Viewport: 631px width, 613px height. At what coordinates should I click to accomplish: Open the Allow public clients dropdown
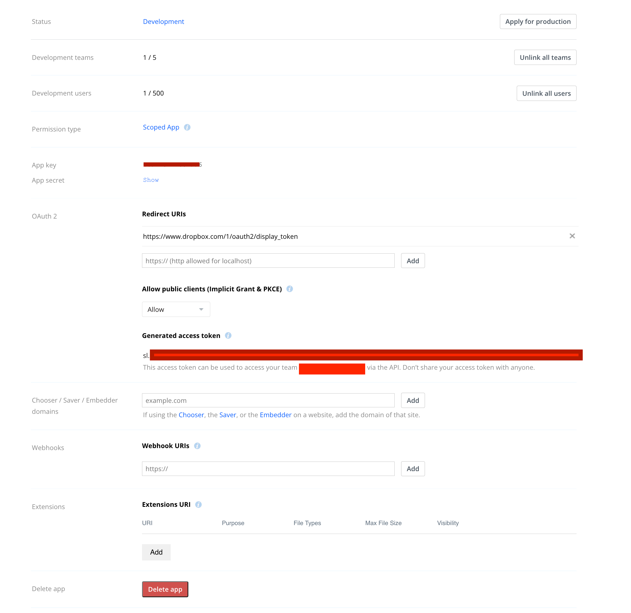click(x=176, y=309)
